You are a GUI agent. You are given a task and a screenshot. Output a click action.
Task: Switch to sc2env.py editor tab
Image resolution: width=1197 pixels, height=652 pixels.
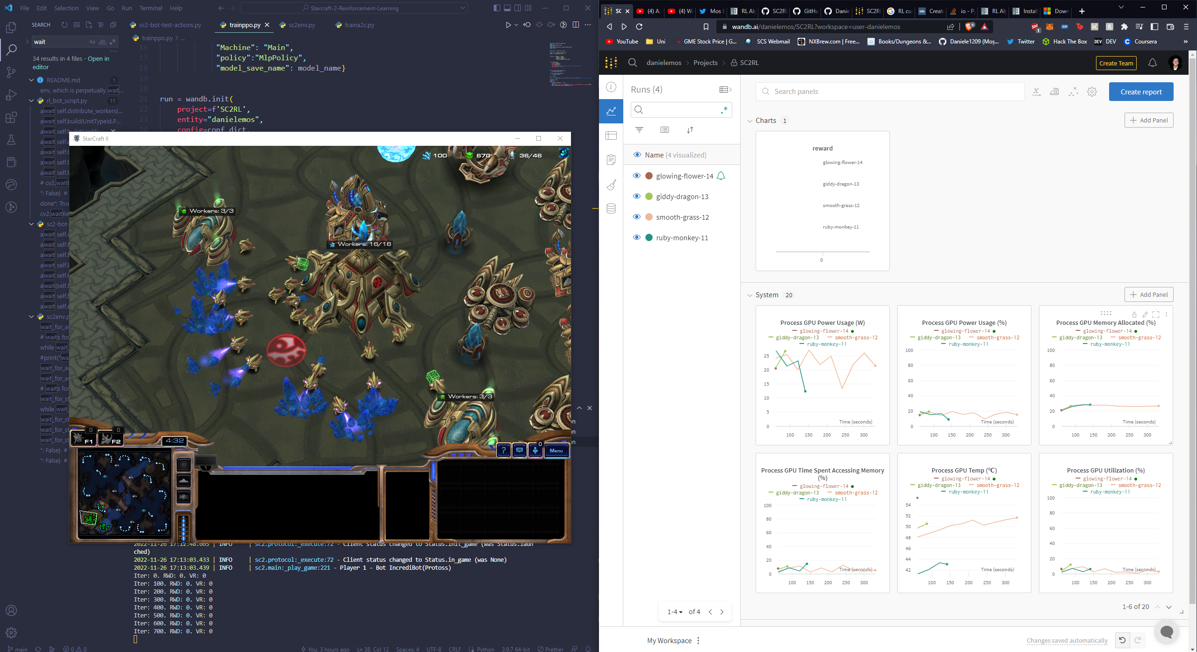(x=302, y=25)
